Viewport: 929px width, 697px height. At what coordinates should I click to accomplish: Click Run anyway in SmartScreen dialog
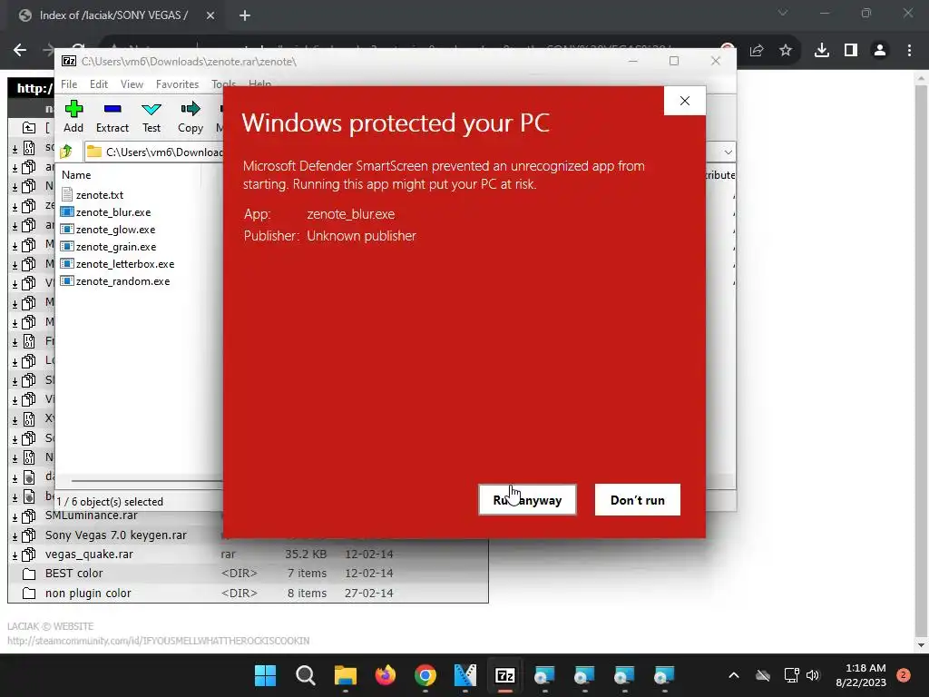click(x=527, y=500)
